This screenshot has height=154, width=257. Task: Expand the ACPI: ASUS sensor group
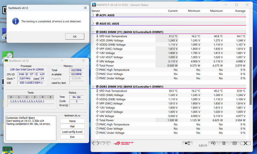click(93, 15)
